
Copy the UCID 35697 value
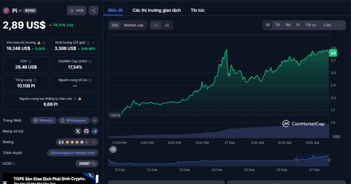pos(94,163)
